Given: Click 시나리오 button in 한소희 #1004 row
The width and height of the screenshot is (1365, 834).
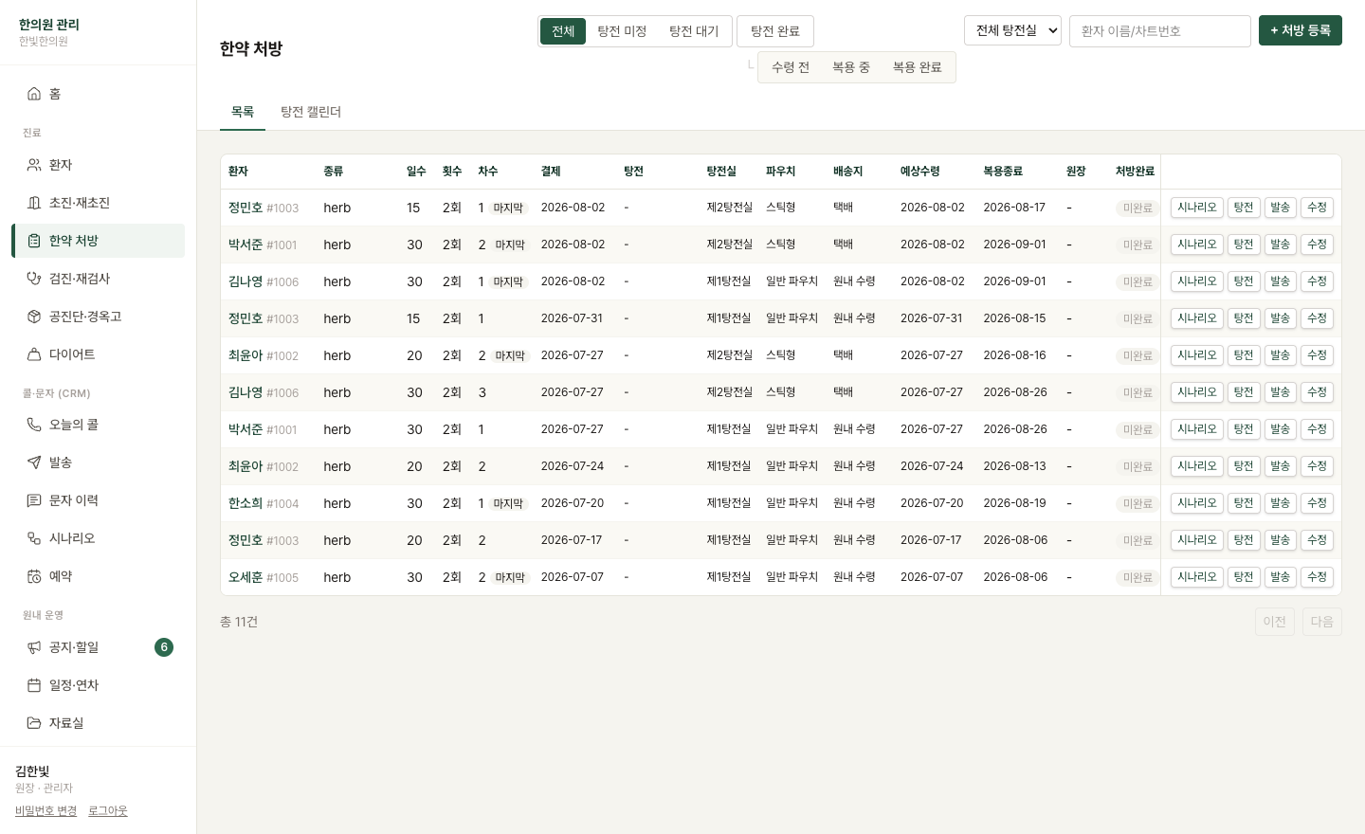Looking at the screenshot, I should 1197,503.
